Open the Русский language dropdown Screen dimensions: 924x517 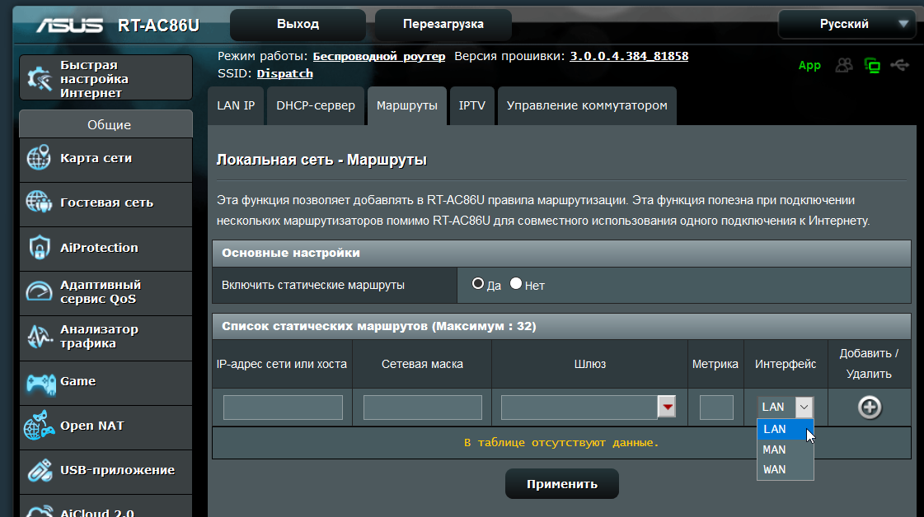coord(847,24)
